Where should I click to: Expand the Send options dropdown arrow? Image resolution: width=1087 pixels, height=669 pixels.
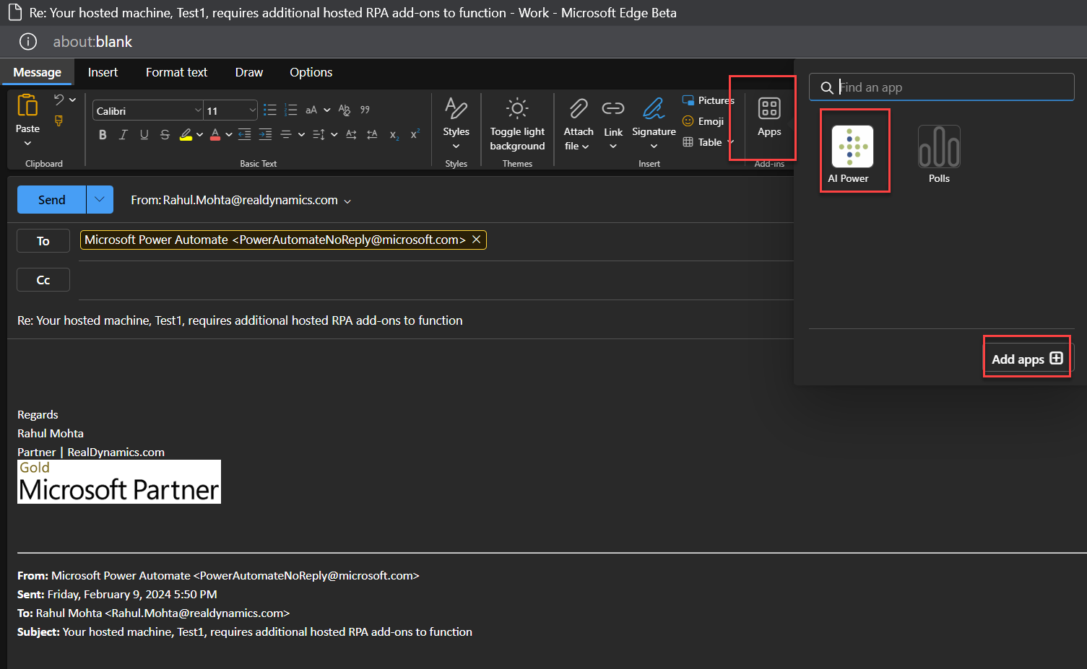100,199
